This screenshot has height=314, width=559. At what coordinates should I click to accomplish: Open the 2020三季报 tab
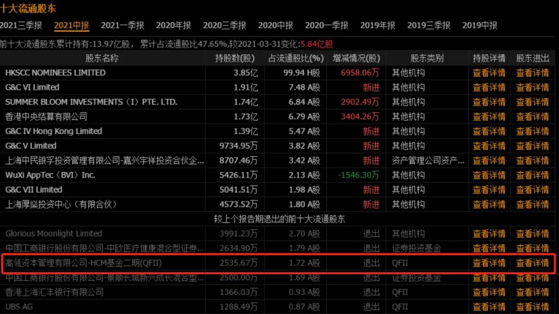click(x=225, y=26)
